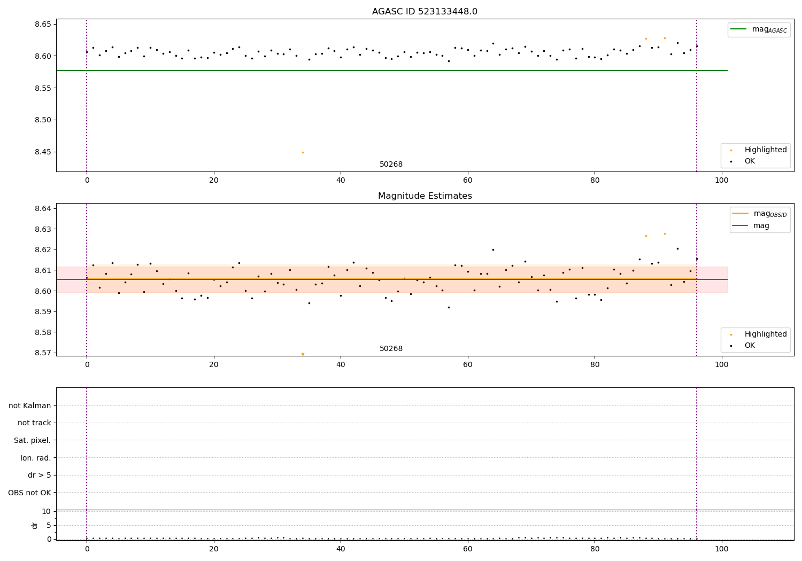Click the '100' x-axis tick label of the top plot
Viewport: 802px width, 561px height.
coord(722,181)
